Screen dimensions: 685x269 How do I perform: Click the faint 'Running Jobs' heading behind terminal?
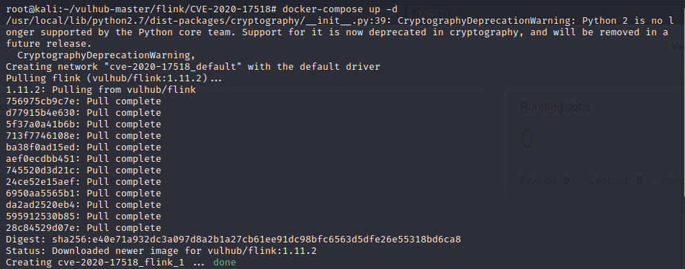[555, 107]
